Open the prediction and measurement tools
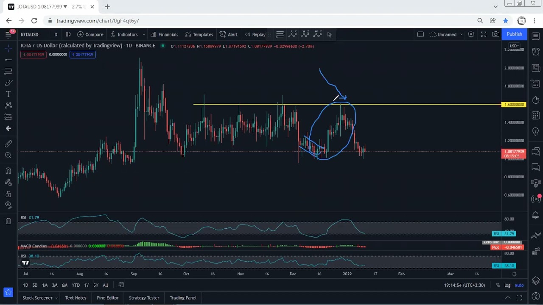The image size is (543, 305). 8,117
